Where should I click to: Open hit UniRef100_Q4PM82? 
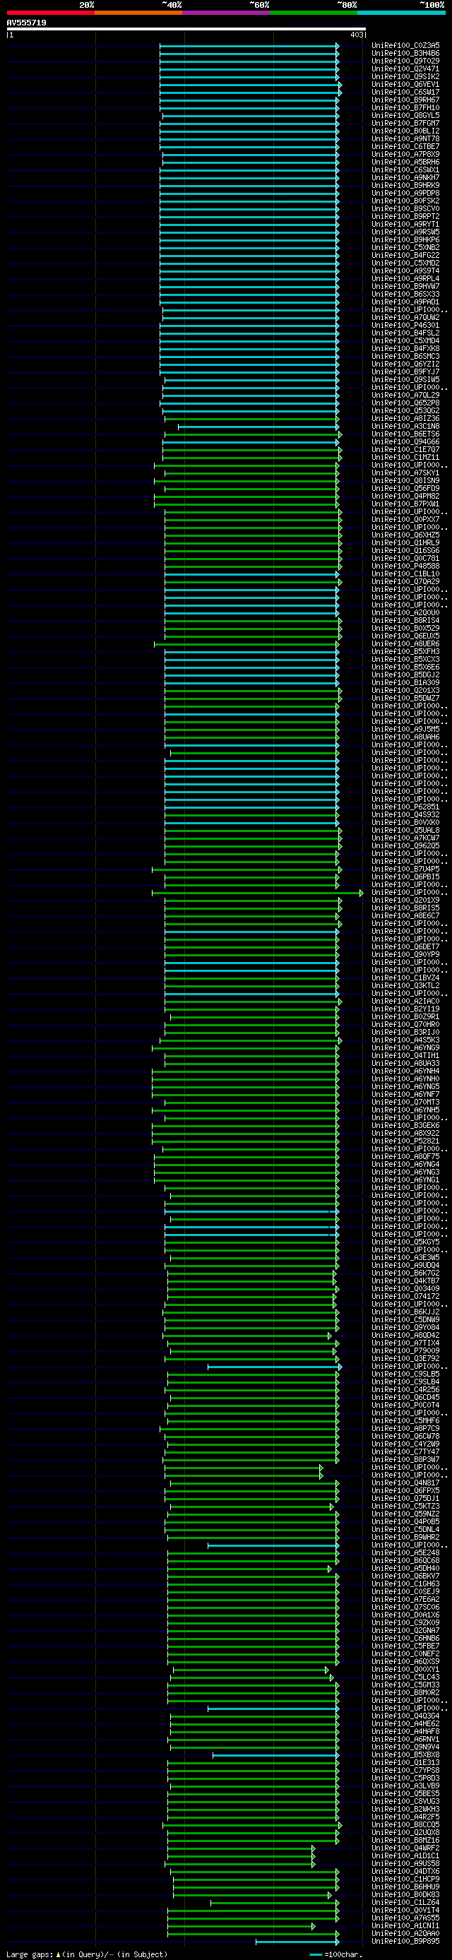(405, 496)
